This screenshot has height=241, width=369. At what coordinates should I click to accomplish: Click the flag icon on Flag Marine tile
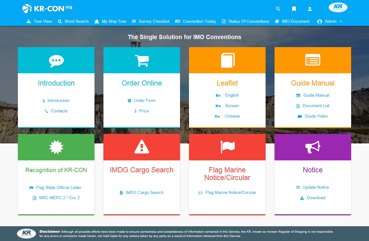tap(227, 147)
